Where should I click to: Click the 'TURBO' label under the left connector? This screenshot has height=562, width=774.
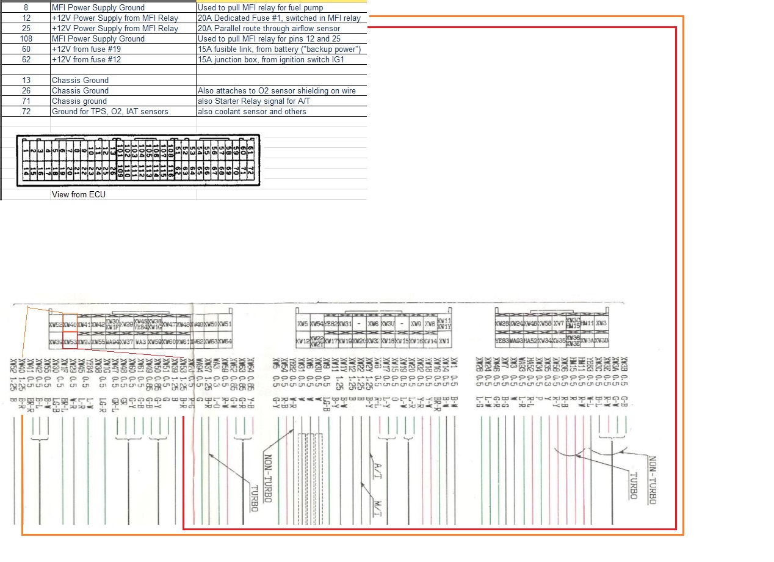[253, 498]
